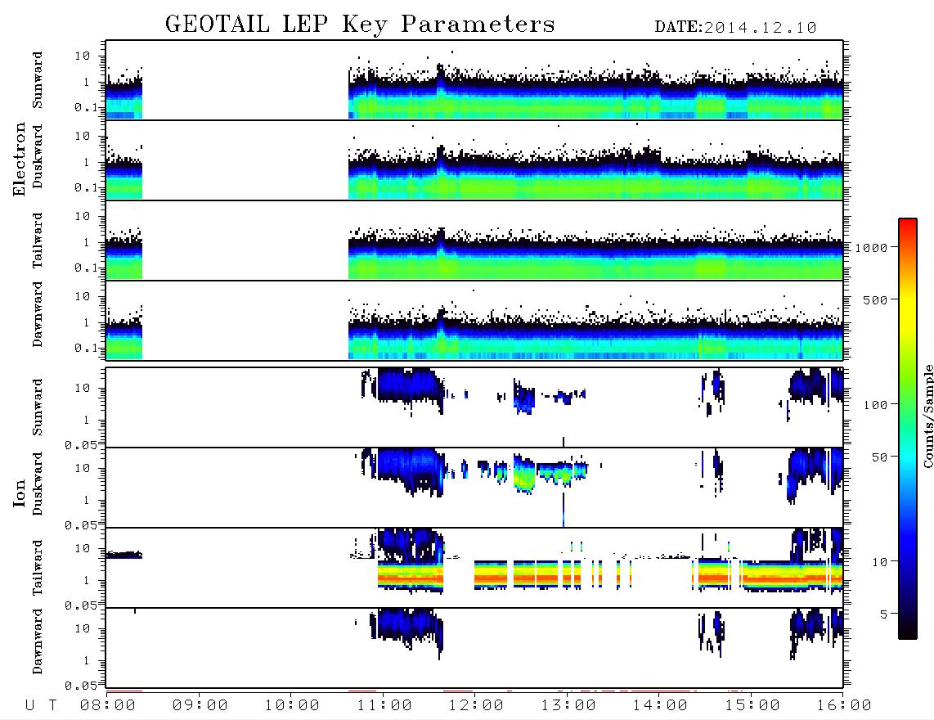Screen dimensions: 934x720
Task: Click the Electron group axis label
Action: tap(19, 160)
